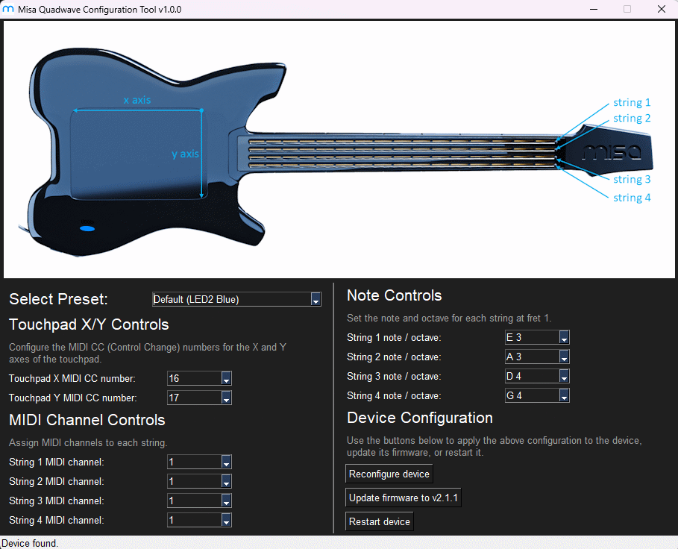Click Update firmware to v2.1.1 button

point(403,498)
